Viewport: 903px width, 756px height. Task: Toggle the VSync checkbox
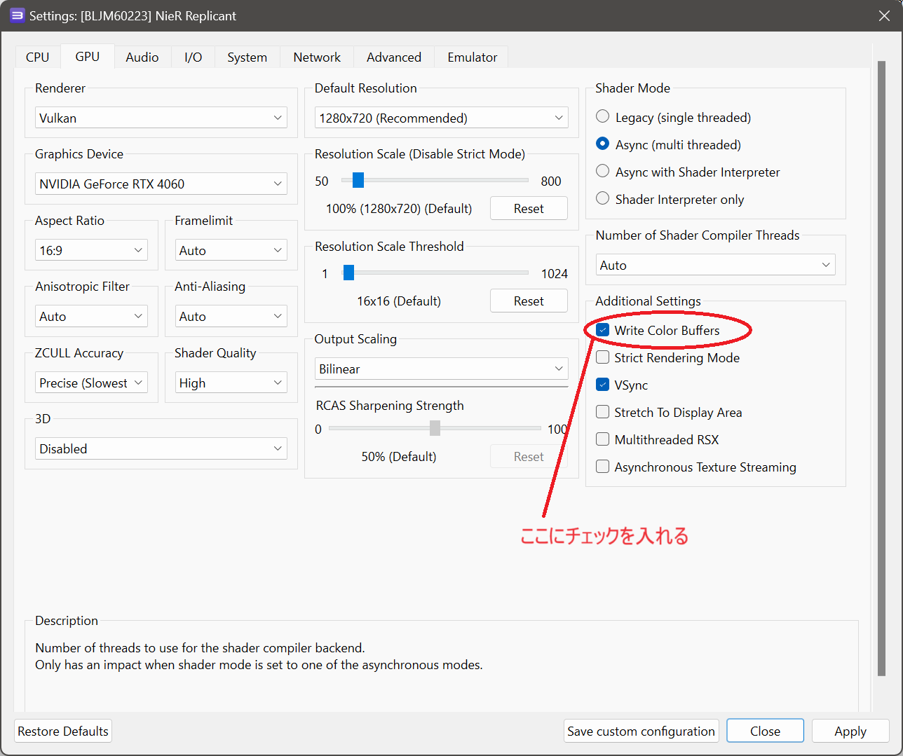[x=602, y=385]
